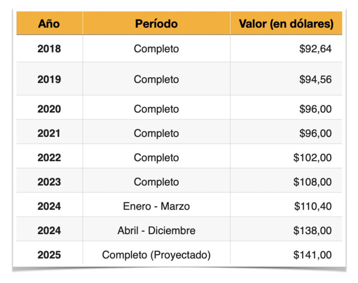Click the $94,56 value cell
Image resolution: width=358 pixels, height=283 pixels.
click(x=315, y=79)
